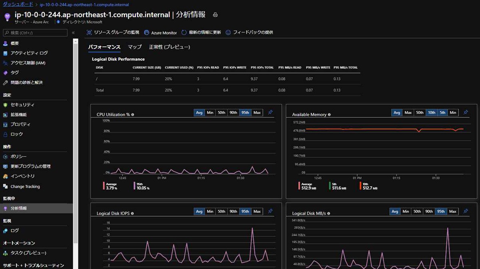This screenshot has width=480, height=269.
Task: Click the ログ icon under 監視
Action: click(6, 231)
